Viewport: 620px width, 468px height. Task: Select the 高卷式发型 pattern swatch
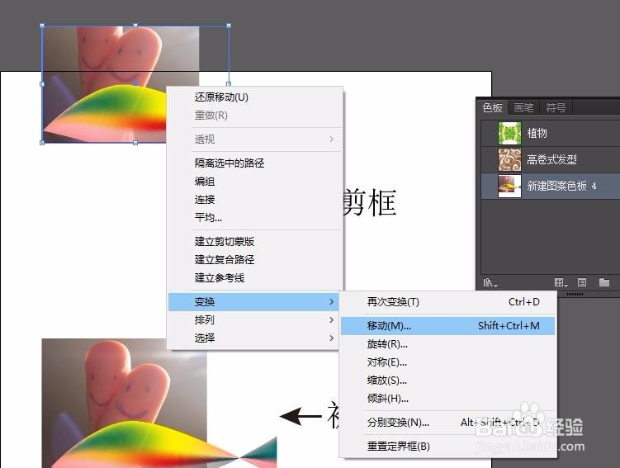click(x=551, y=159)
